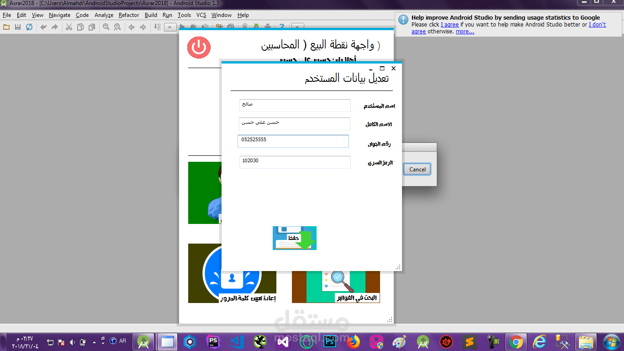Click the Redo arrow in the toolbar
The width and height of the screenshot is (624, 351).
point(55,27)
